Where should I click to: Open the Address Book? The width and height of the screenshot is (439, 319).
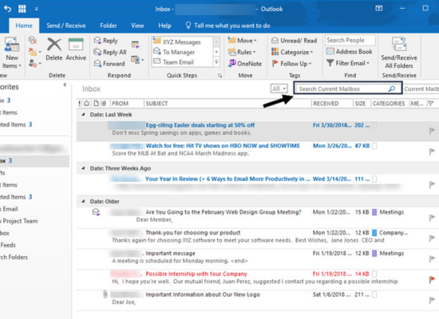[350, 52]
